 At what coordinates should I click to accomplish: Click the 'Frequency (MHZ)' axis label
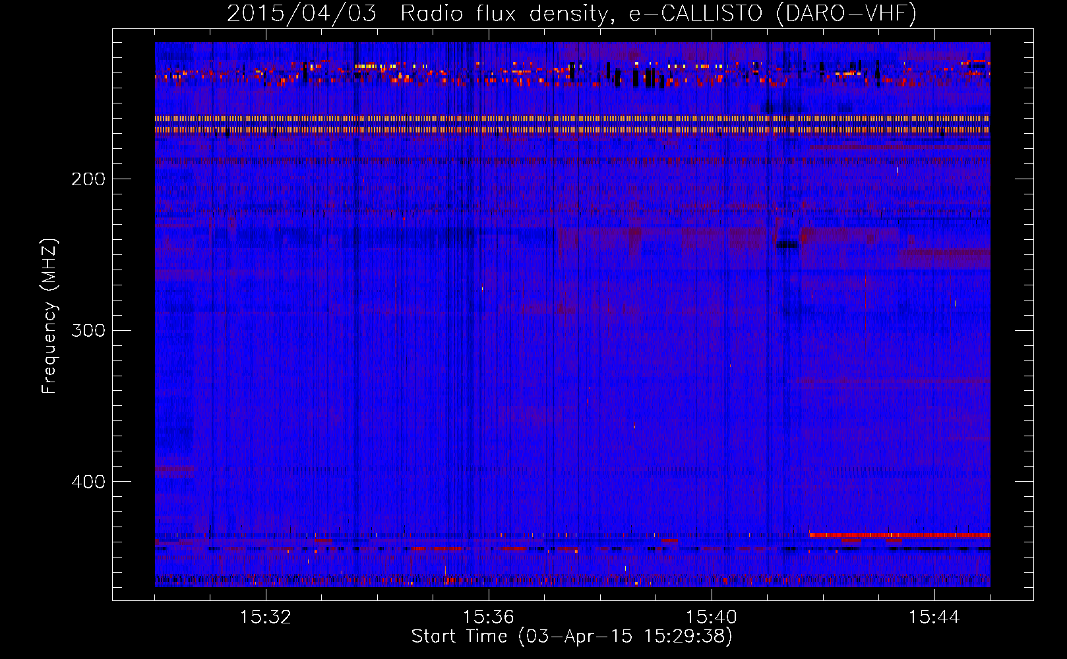(x=49, y=316)
